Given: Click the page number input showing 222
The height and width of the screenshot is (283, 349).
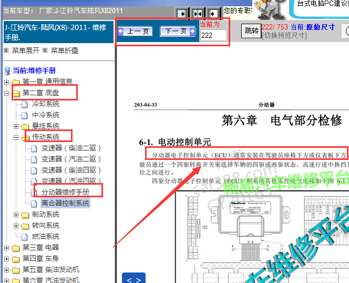Looking at the screenshot, I should click(213, 35).
